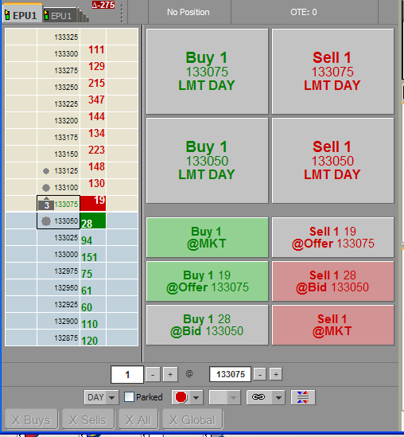The width and height of the screenshot is (404, 437).
Task: Toggle the Parked checkbox
Action: (129, 397)
